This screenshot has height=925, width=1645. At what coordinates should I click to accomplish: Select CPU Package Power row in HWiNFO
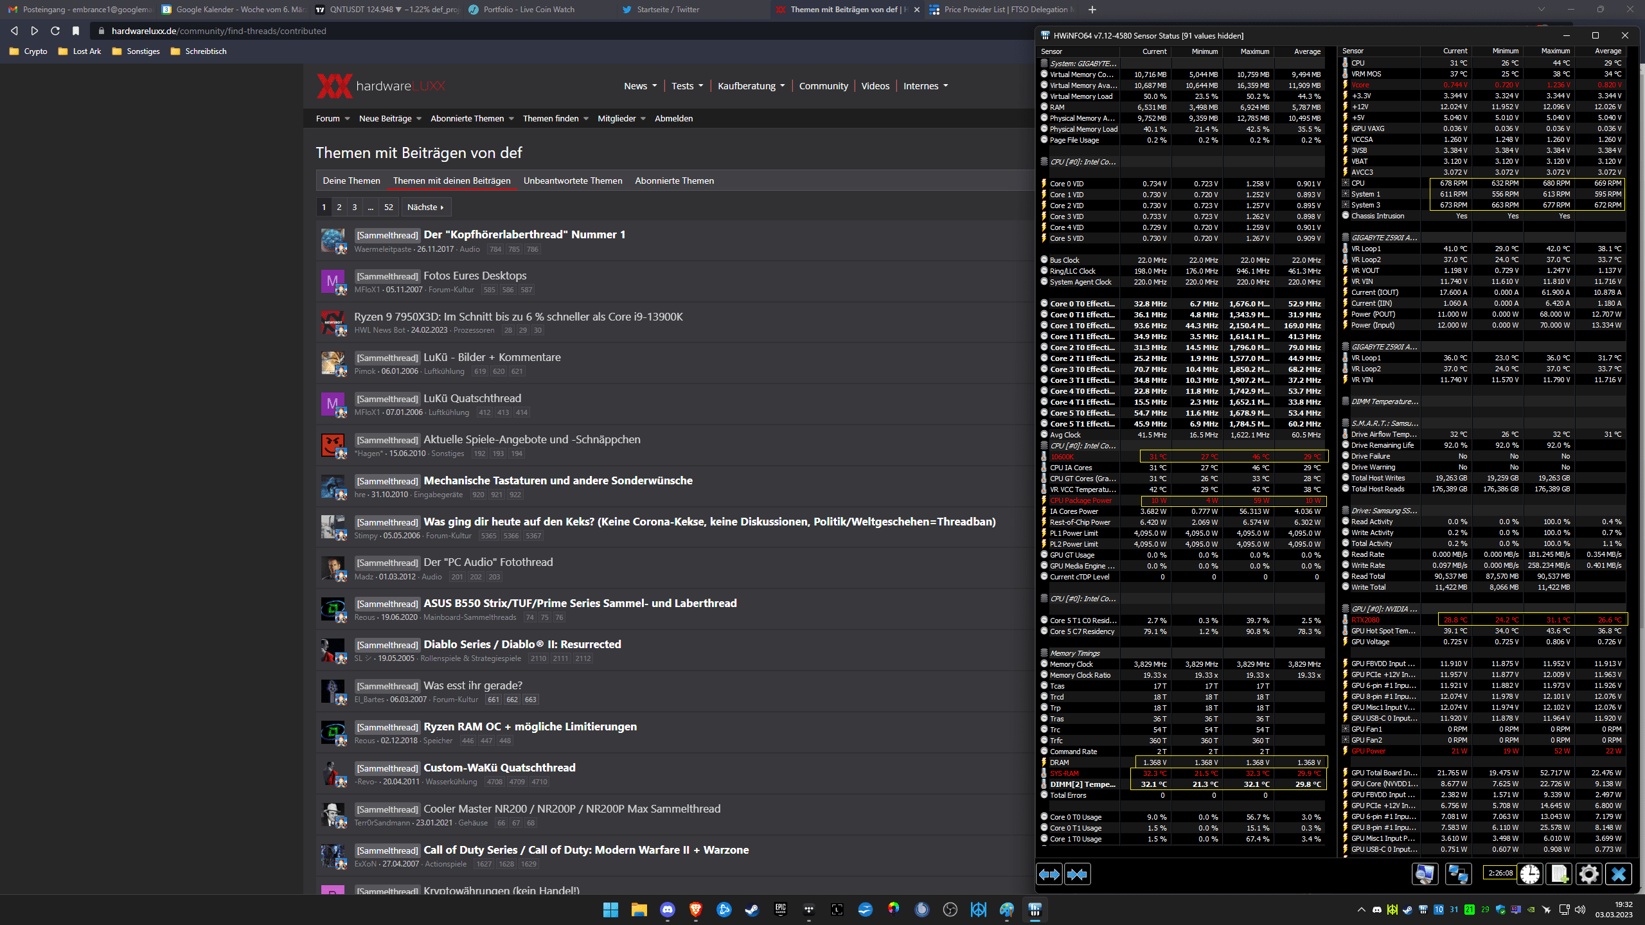click(x=1182, y=501)
